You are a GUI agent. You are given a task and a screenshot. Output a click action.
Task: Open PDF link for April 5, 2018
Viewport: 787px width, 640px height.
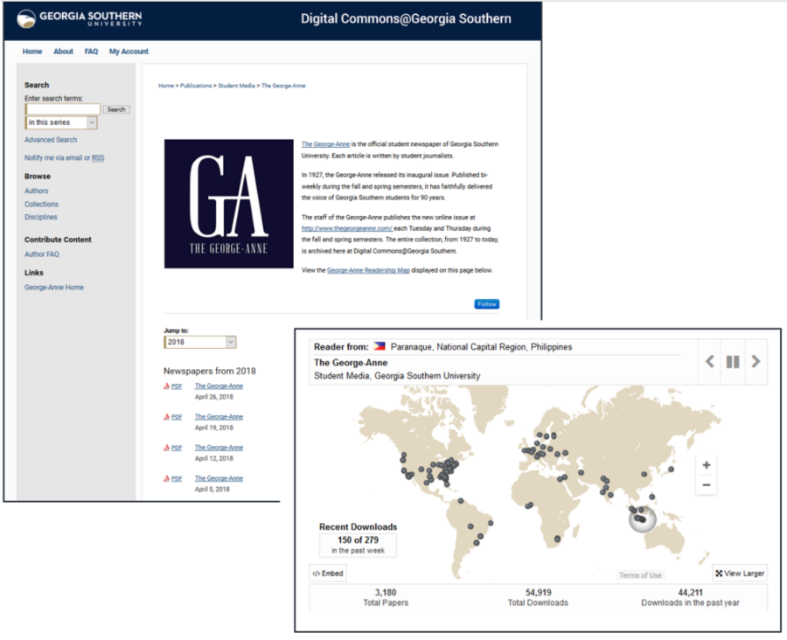tap(177, 478)
